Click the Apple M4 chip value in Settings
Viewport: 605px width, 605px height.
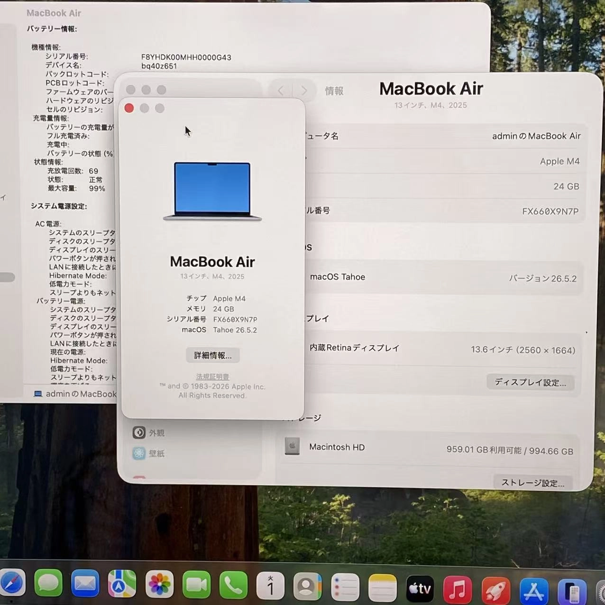559,161
